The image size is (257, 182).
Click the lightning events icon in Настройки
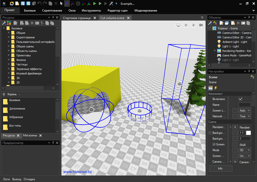pyautogui.click(x=216, y=88)
